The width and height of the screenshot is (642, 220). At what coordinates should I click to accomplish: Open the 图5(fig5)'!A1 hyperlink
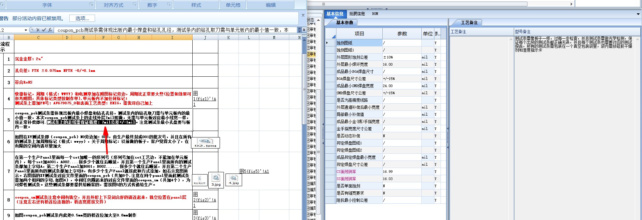coord(254,171)
